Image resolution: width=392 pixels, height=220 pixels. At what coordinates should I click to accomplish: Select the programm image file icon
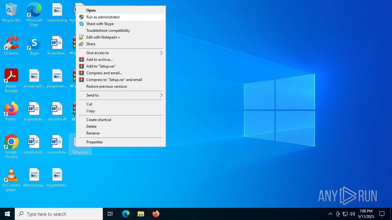57,79
